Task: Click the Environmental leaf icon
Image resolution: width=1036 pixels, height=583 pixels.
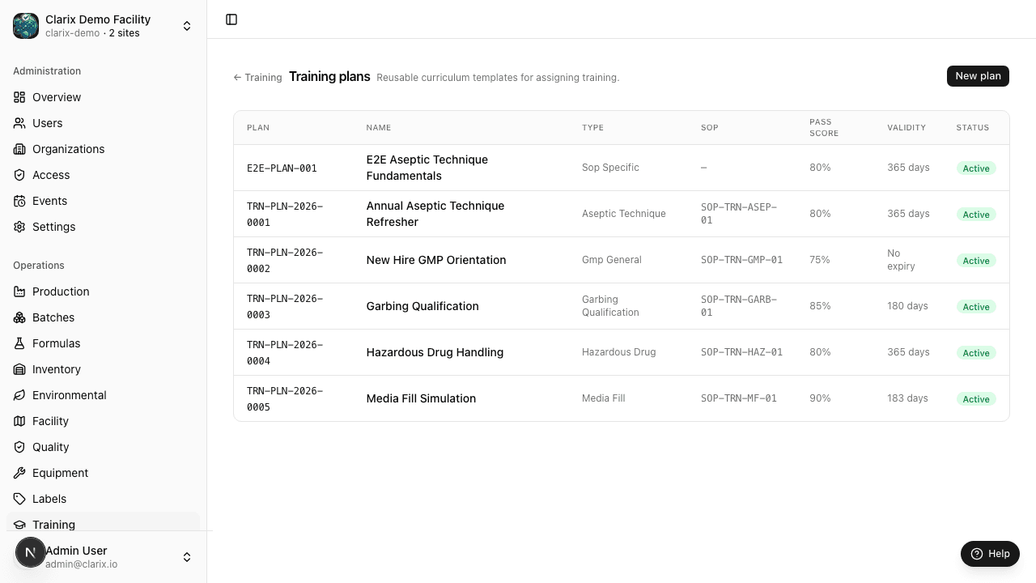Action: [x=19, y=395]
